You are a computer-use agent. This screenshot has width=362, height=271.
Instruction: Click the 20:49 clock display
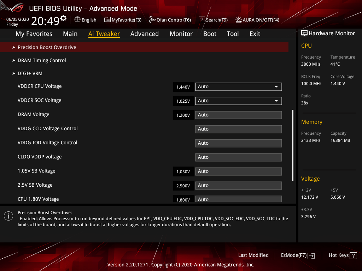point(46,21)
